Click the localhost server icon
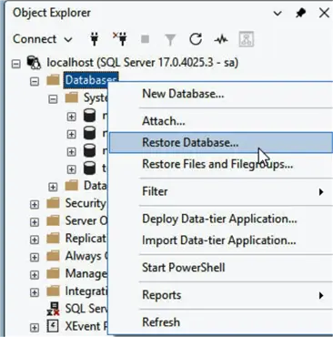The width and height of the screenshot is (333, 337). [34, 63]
